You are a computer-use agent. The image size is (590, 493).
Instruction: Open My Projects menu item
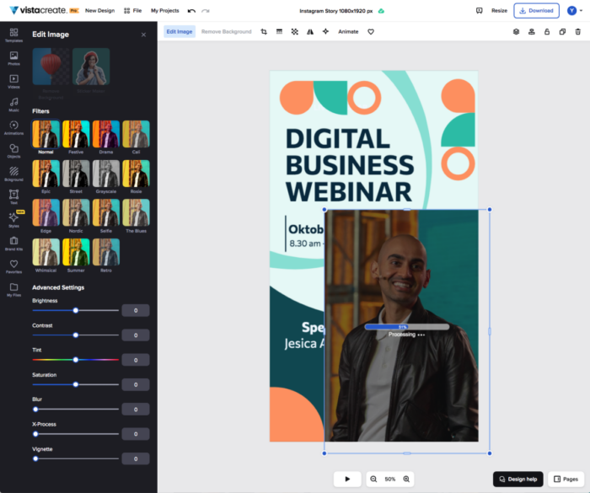164,11
